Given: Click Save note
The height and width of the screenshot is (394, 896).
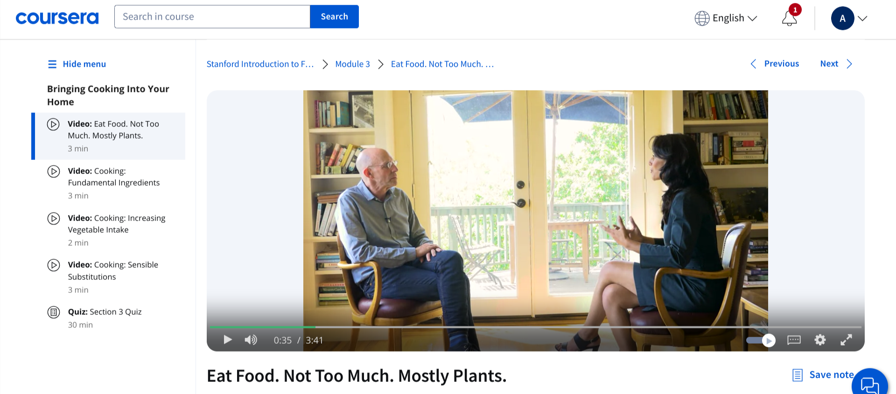Looking at the screenshot, I should tap(824, 375).
